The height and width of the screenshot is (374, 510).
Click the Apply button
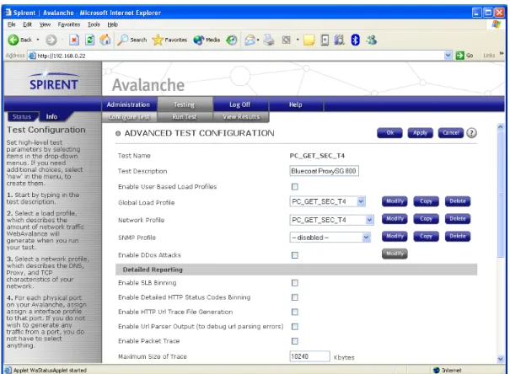420,133
